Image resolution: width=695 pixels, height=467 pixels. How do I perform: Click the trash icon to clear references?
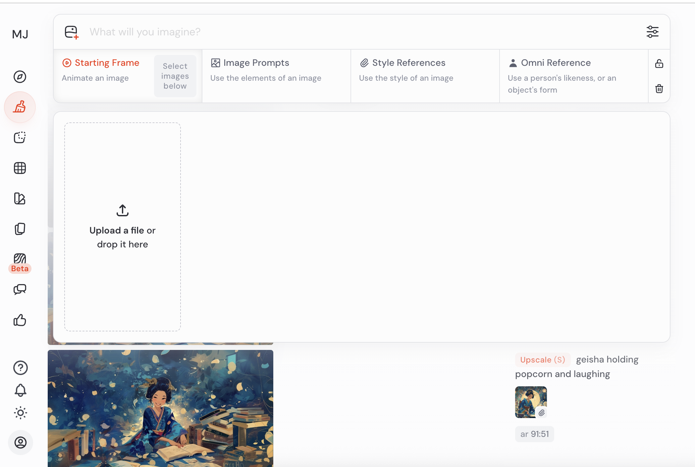[x=659, y=89]
